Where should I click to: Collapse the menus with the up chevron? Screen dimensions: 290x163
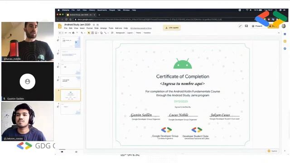[x=279, y=33]
